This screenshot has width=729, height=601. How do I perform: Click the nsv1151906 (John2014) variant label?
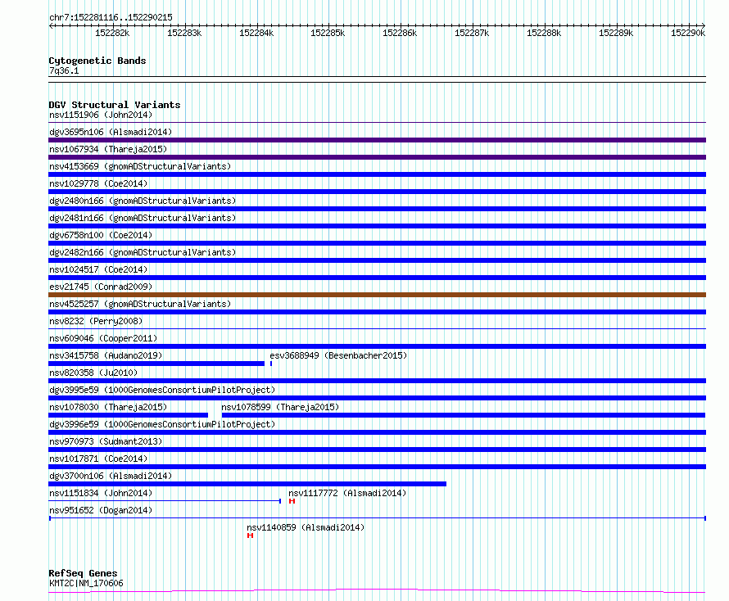(x=101, y=115)
